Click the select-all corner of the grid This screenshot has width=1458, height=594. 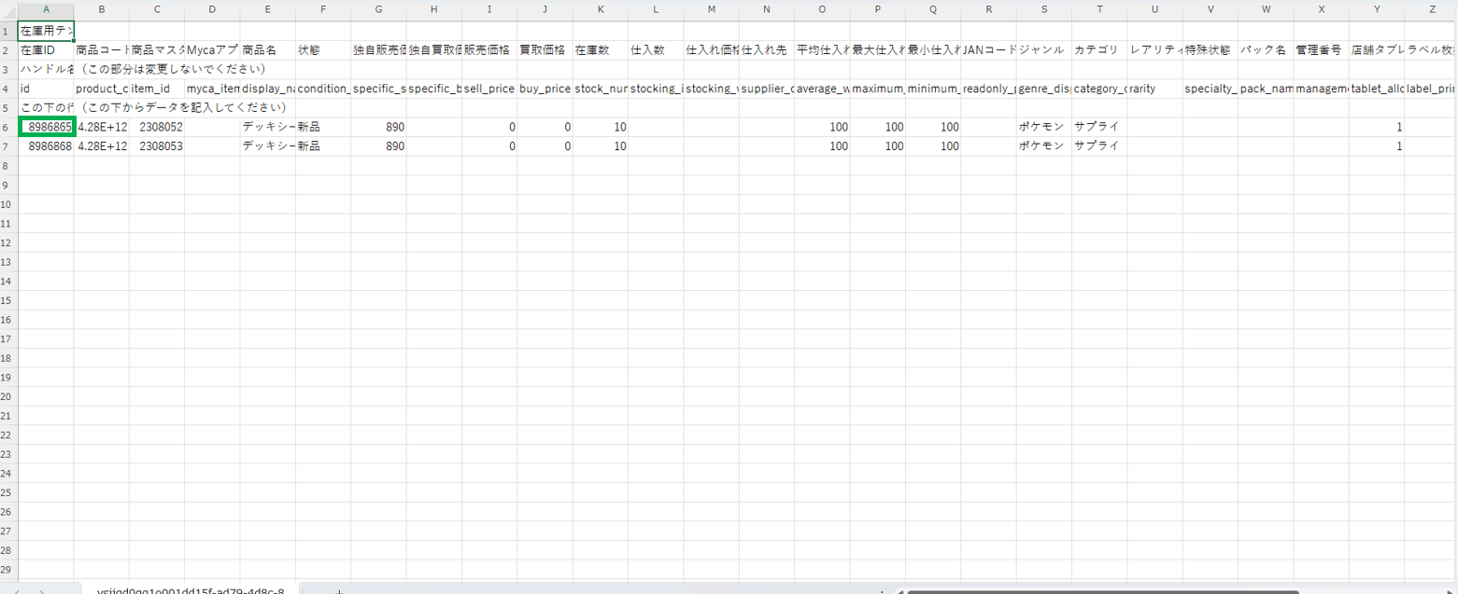pyautogui.click(x=8, y=9)
